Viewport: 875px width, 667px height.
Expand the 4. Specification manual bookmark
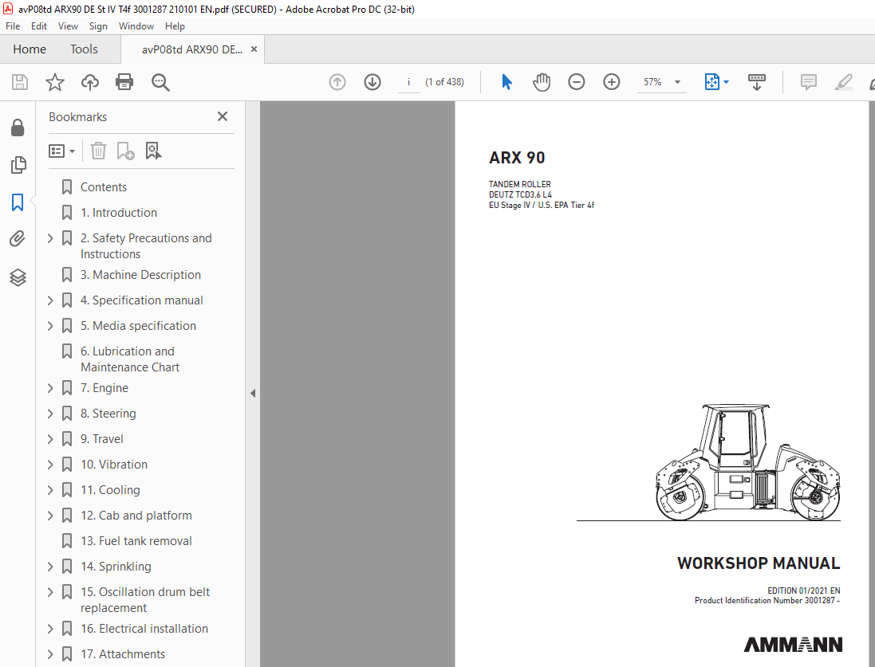[x=50, y=300]
